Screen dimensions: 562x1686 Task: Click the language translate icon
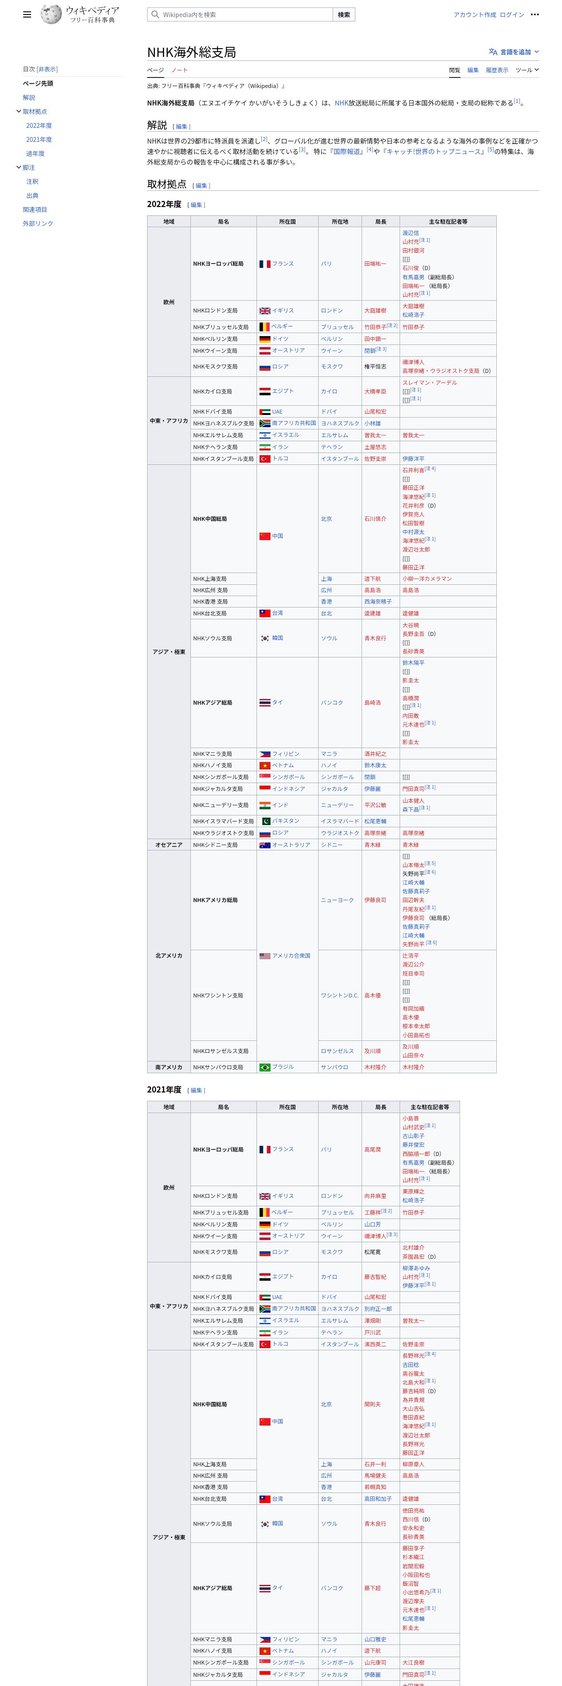[493, 52]
